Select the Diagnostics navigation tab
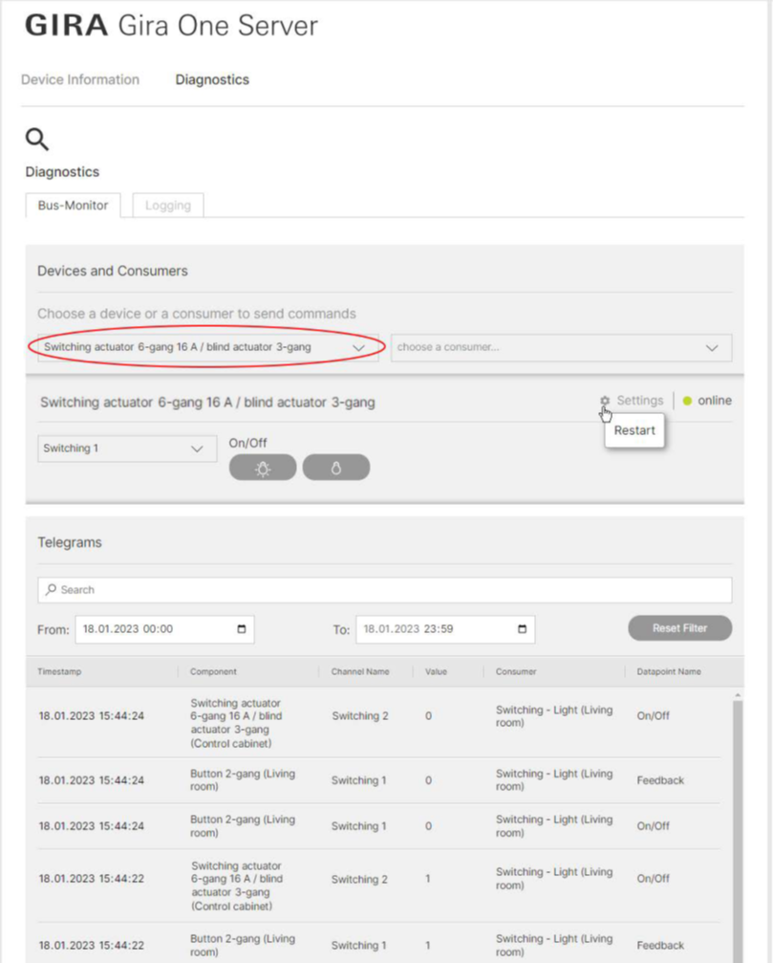 coord(212,80)
